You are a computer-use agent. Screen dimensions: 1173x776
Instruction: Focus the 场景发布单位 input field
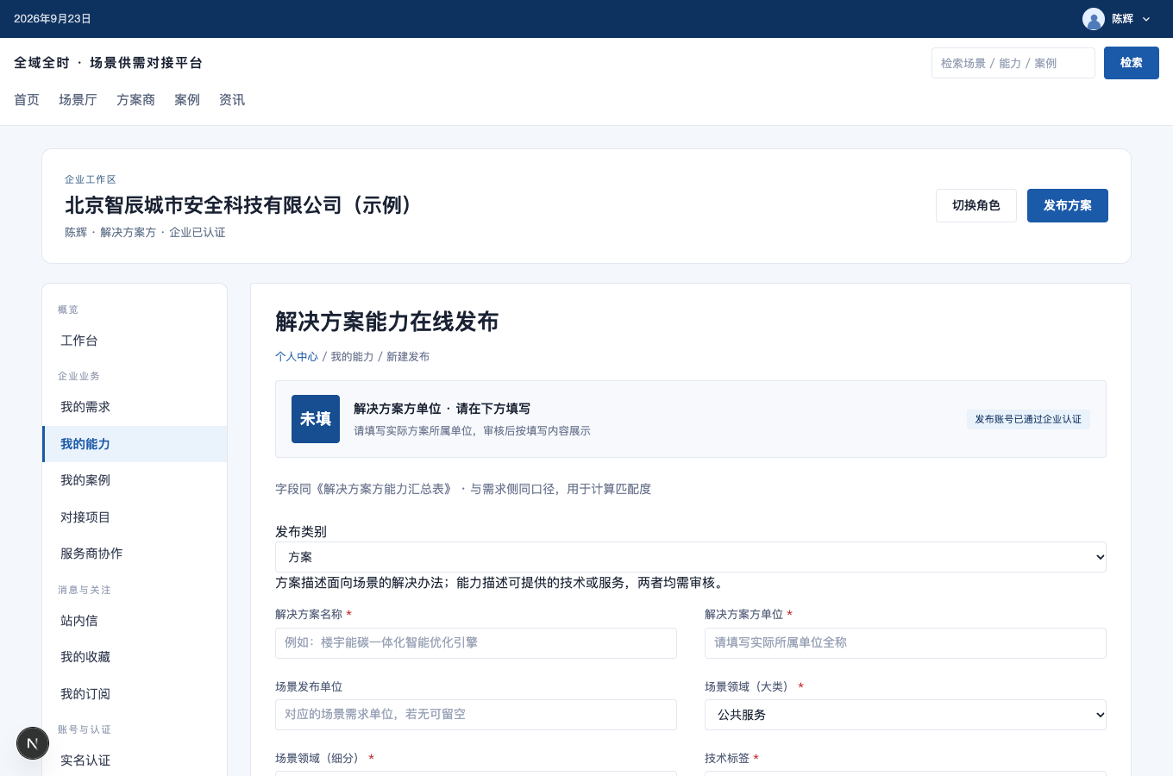(x=476, y=715)
